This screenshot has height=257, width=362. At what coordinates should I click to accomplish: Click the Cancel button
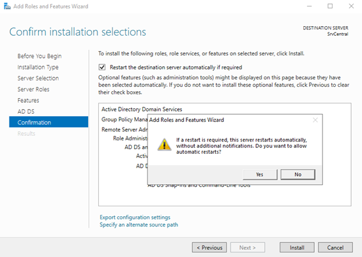coord(335,247)
